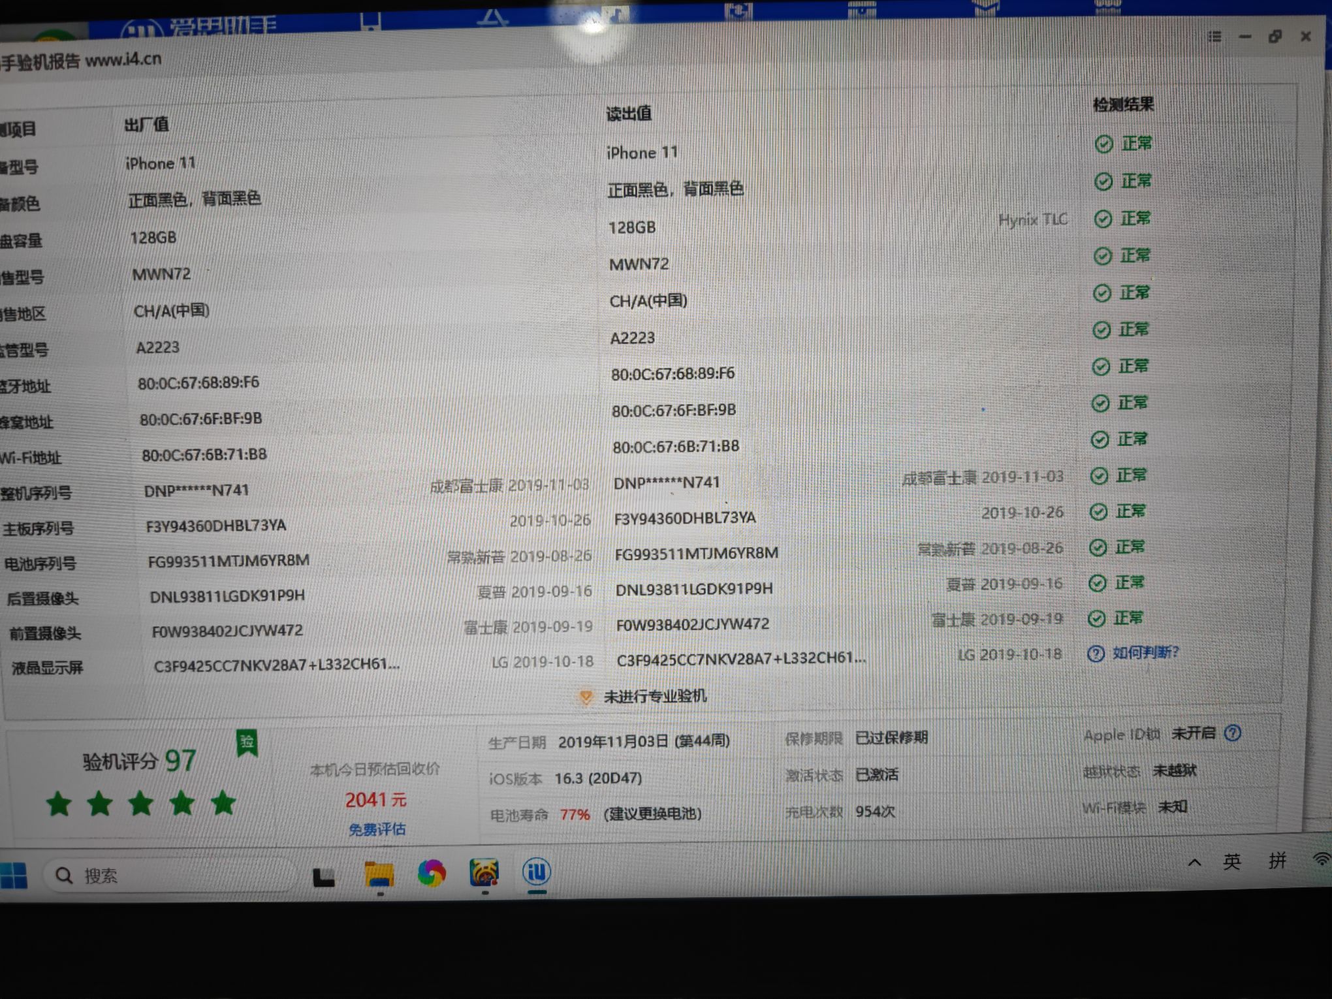Open File Explorer from the taskbar
Image resolution: width=1332 pixels, height=999 pixels.
[x=379, y=874]
